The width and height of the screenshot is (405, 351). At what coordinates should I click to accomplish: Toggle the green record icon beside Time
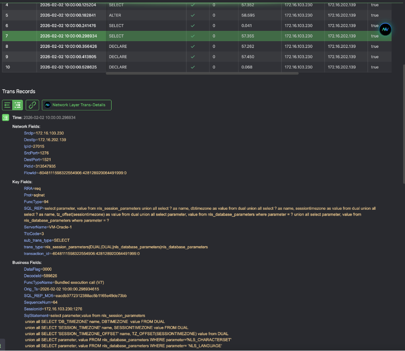point(6,118)
